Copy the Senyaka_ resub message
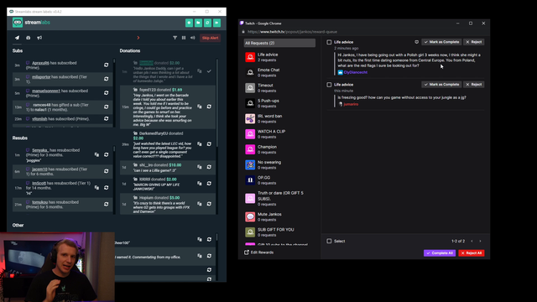The image size is (537, 302). pos(96,154)
